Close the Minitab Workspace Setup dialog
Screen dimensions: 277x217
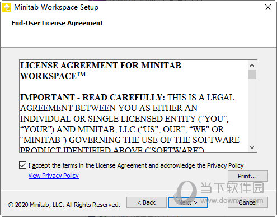[268, 7]
